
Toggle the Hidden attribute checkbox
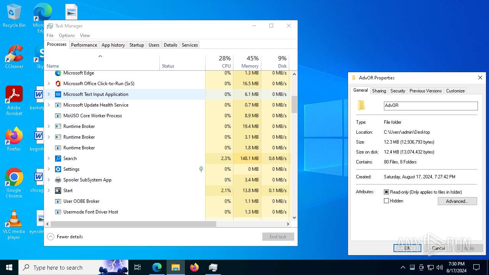point(387,201)
